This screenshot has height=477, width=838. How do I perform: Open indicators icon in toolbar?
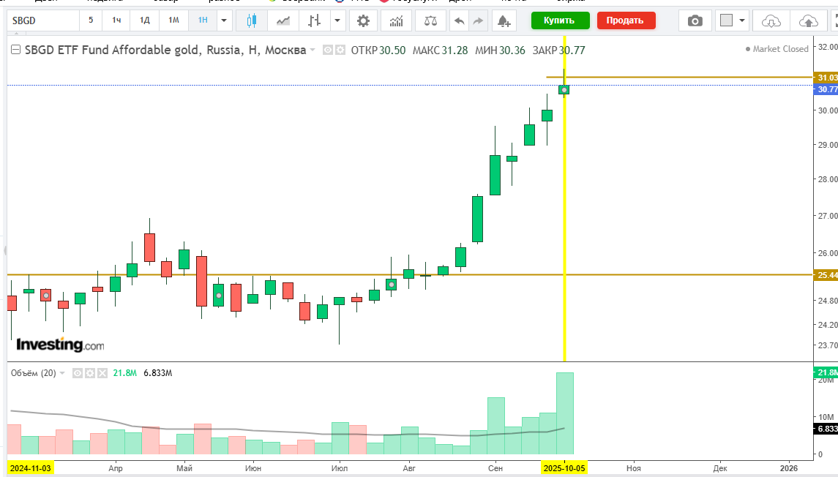pyautogui.click(x=396, y=20)
